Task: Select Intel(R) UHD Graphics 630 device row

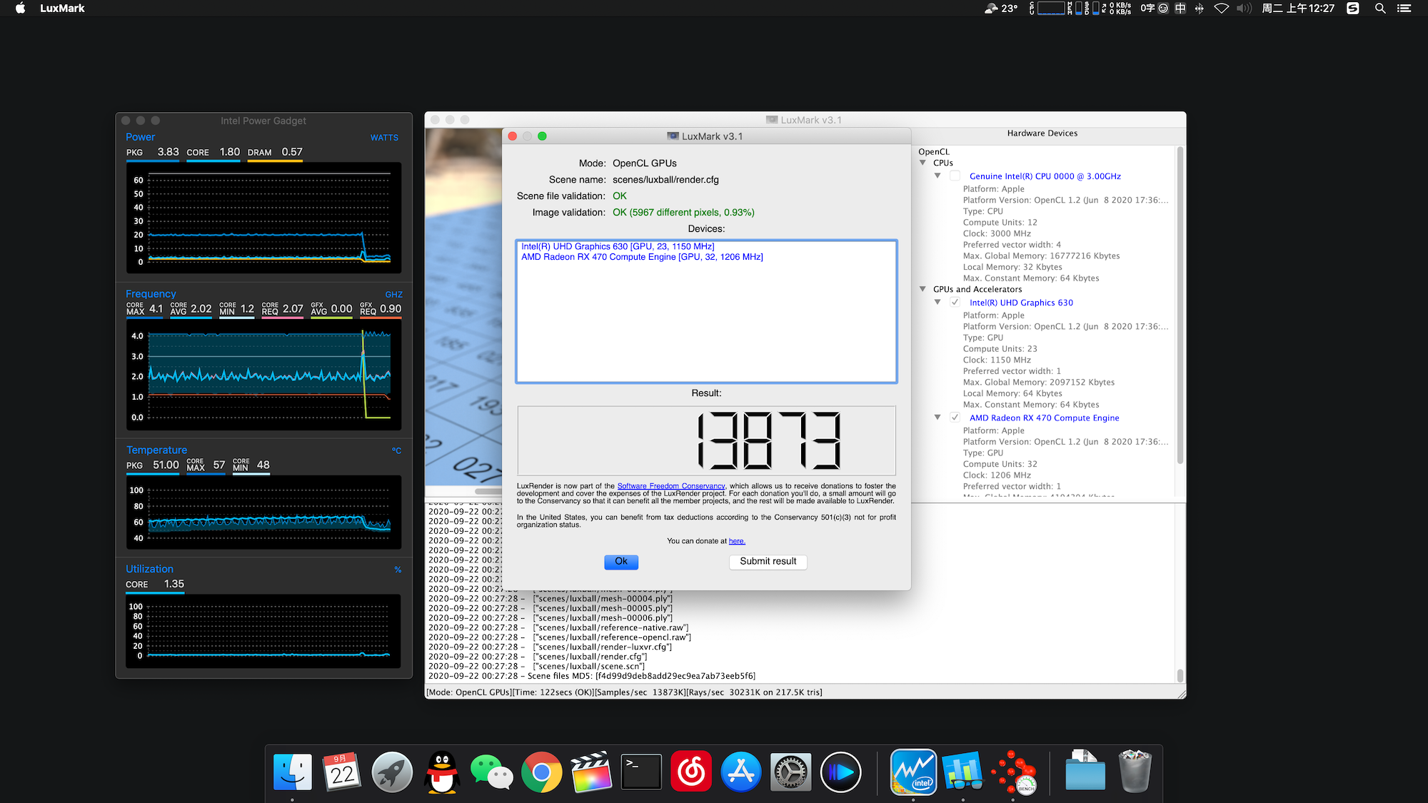Action: click(618, 246)
